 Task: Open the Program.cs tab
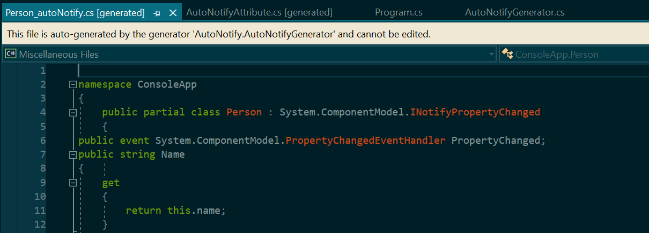(397, 12)
